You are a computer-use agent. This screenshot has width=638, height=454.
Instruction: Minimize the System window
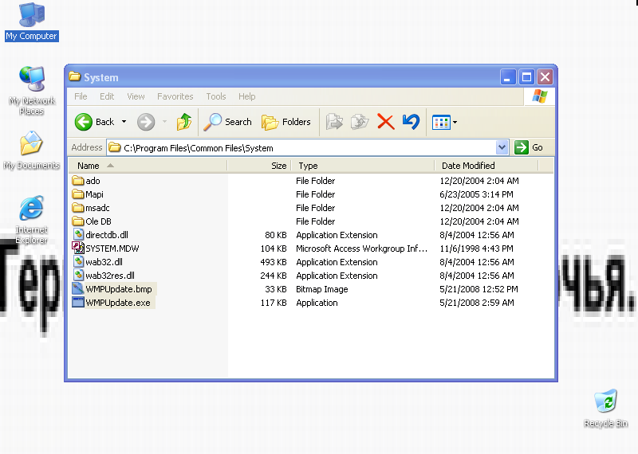508,76
